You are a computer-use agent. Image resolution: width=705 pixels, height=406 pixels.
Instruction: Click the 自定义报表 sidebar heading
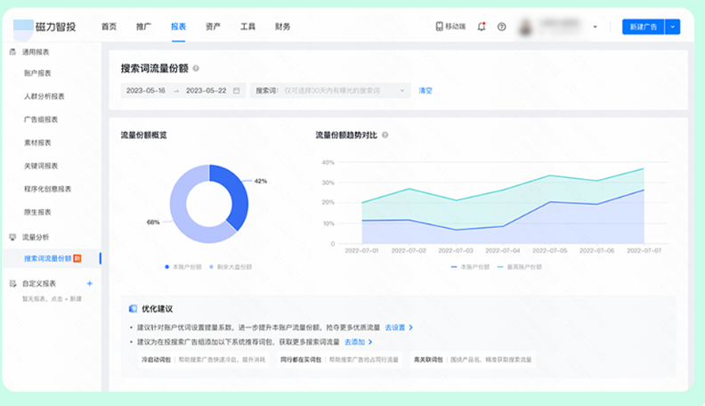pyautogui.click(x=39, y=283)
